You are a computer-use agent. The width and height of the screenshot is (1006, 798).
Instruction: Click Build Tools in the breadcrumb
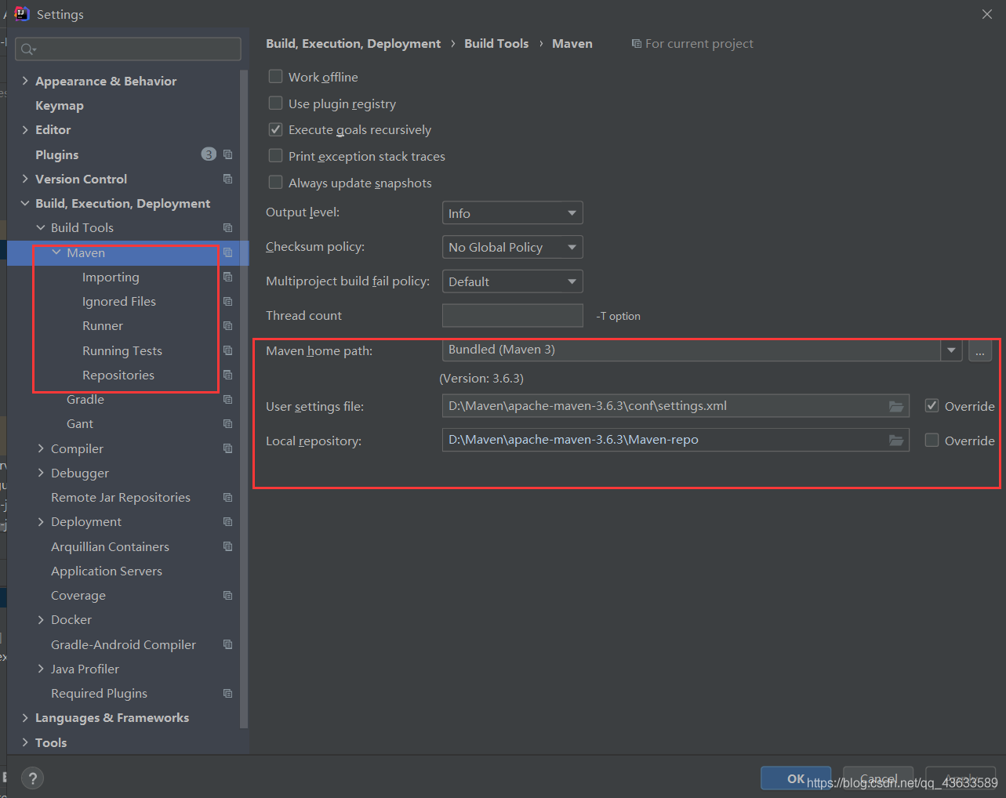[496, 44]
